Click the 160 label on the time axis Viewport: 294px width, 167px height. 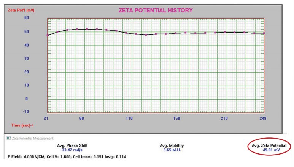(x=176, y=119)
